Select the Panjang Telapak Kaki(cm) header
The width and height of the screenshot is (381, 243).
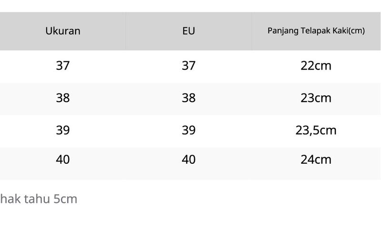[x=316, y=31]
